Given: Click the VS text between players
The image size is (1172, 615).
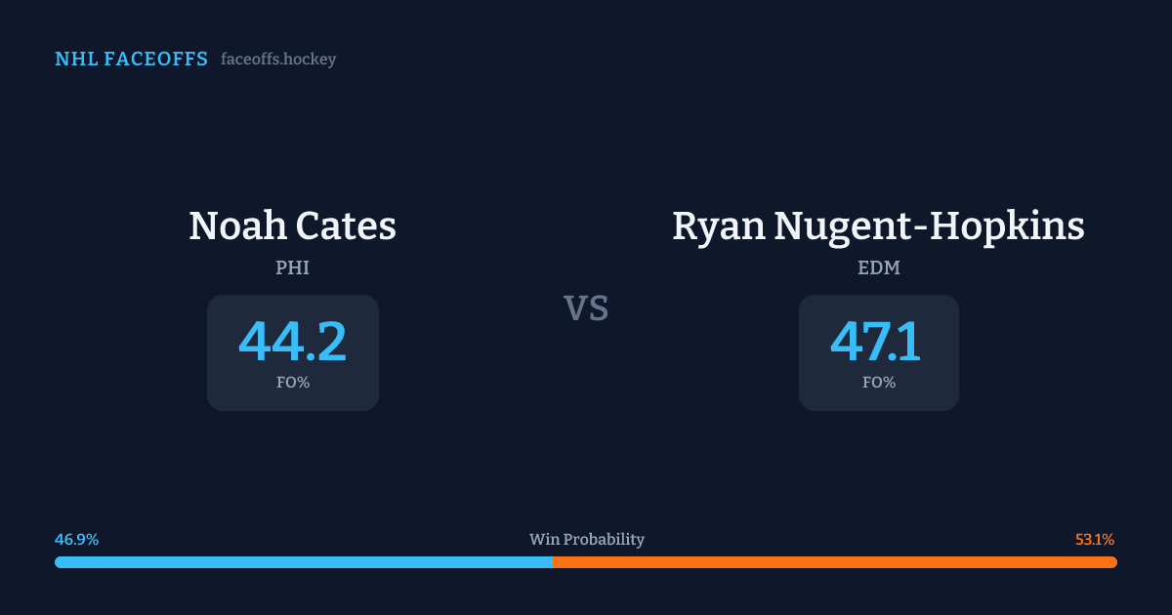Looking at the screenshot, I should pyautogui.click(x=586, y=308).
